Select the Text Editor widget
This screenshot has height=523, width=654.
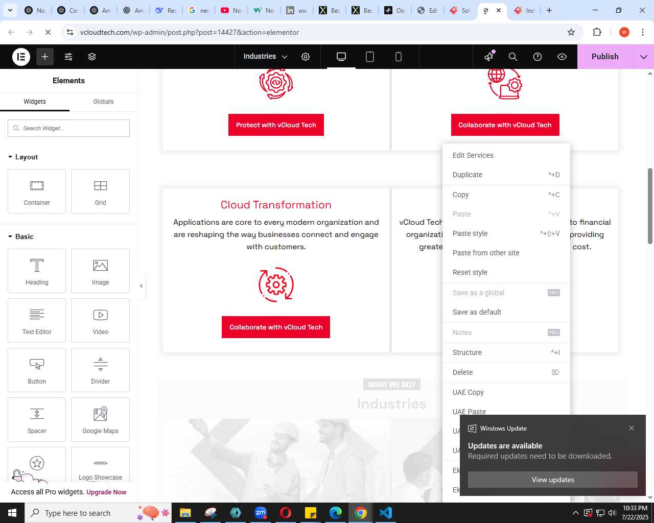coord(37,320)
